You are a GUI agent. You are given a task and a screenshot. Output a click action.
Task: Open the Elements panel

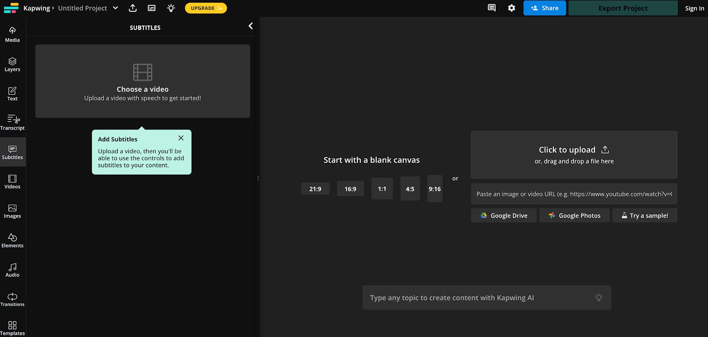[12, 240]
